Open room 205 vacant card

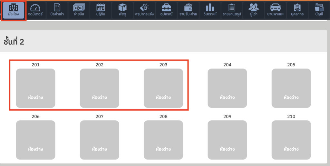coord(291,88)
